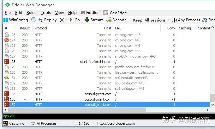Open the Keep: All sessions dropdown
This screenshot has height=129, width=215.
(151, 20)
